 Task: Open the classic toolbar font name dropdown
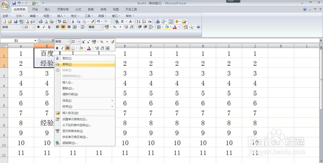pyautogui.click(x=21, y=27)
